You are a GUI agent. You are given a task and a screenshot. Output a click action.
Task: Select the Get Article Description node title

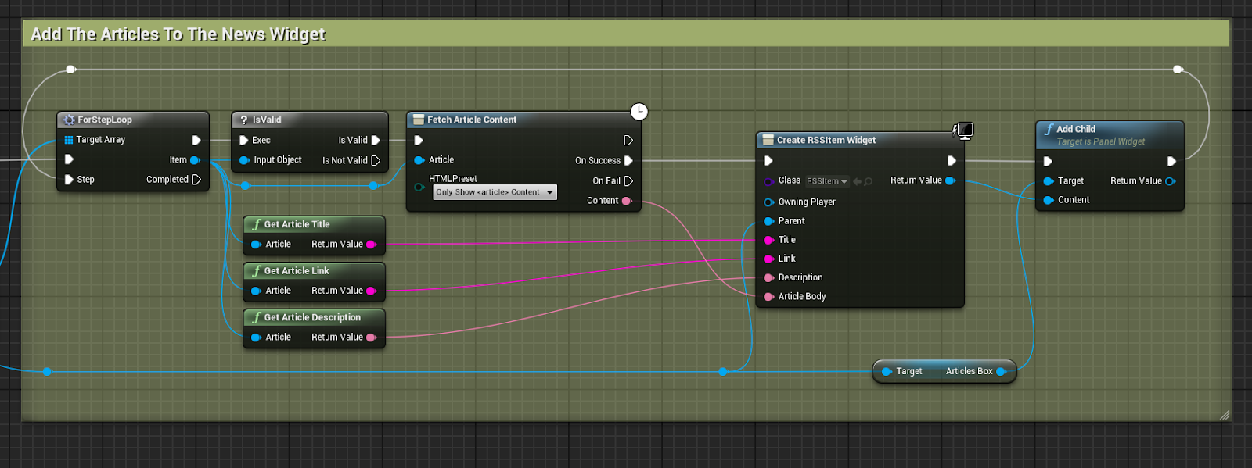[x=312, y=318]
